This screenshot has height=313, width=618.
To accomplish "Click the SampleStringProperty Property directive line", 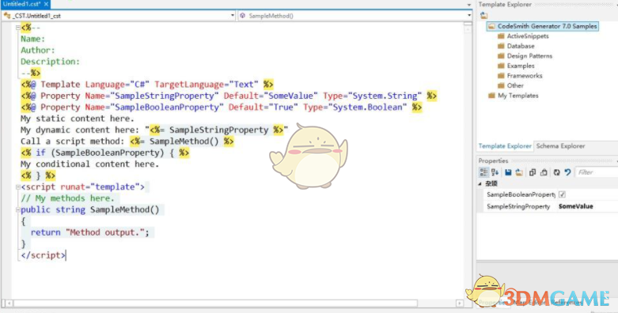I will pyautogui.click(x=229, y=96).
